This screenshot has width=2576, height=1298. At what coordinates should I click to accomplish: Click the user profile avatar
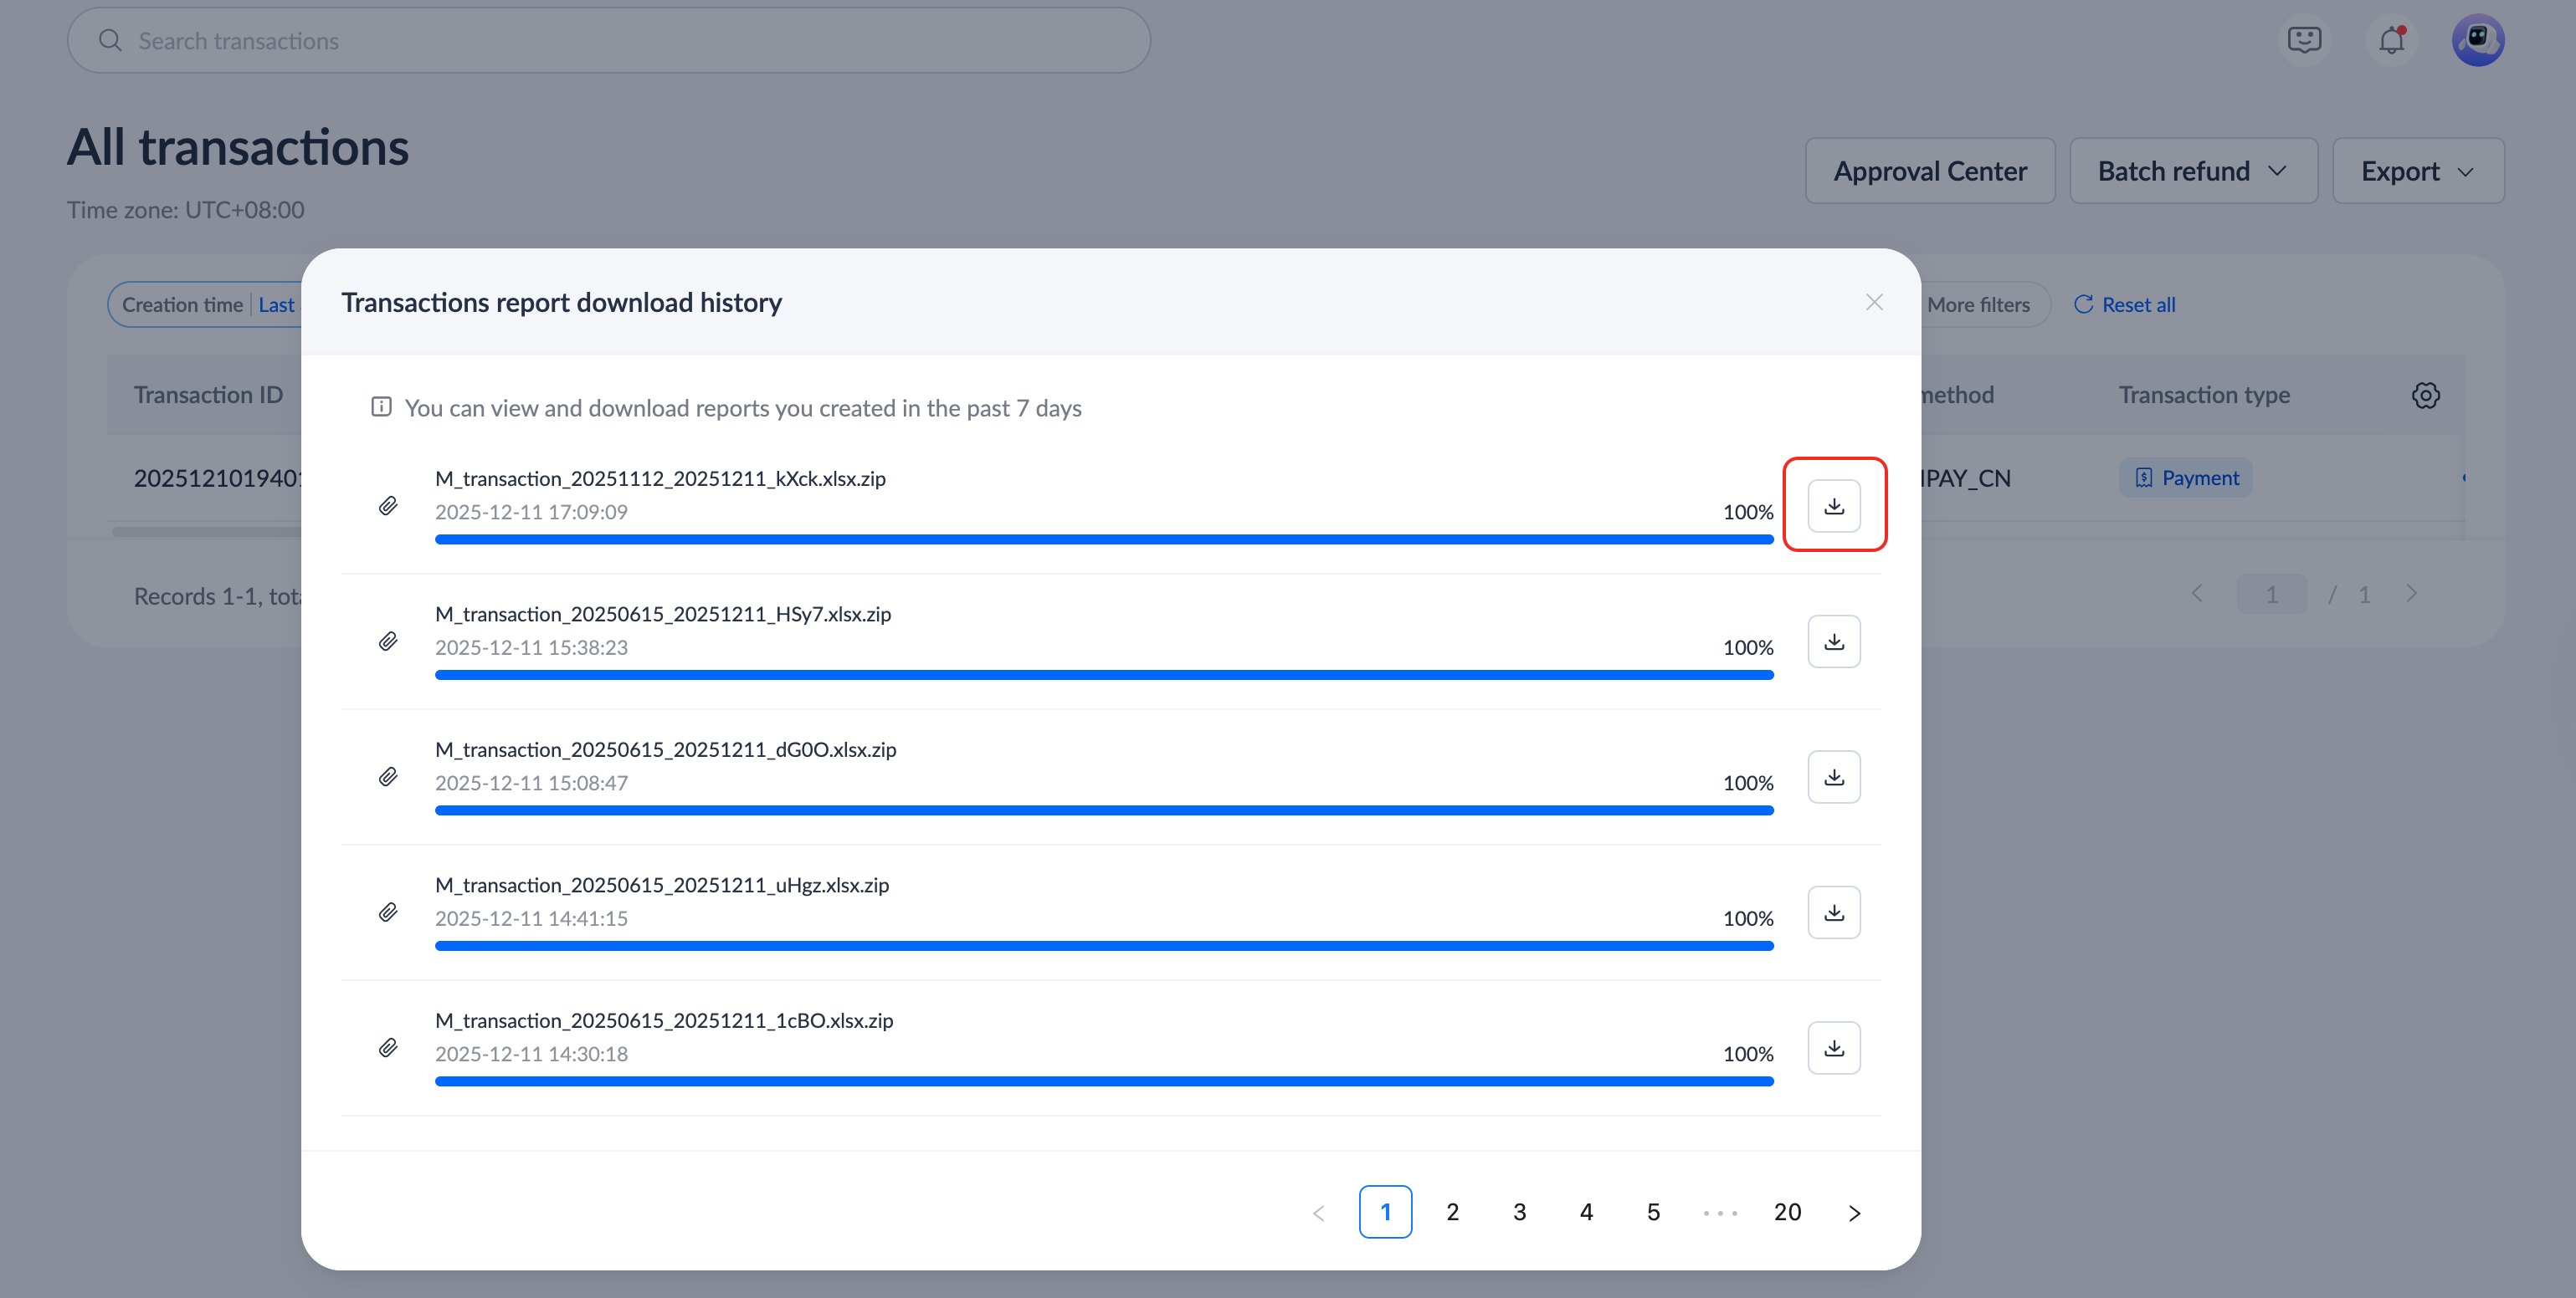[x=2477, y=41]
